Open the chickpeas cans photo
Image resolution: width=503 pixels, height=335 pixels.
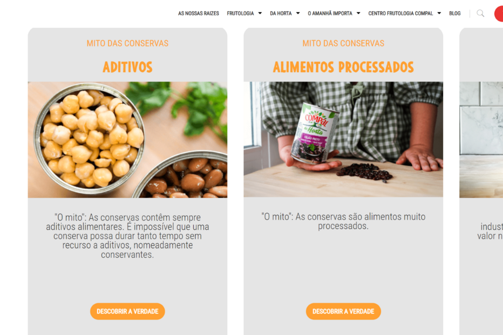click(127, 140)
